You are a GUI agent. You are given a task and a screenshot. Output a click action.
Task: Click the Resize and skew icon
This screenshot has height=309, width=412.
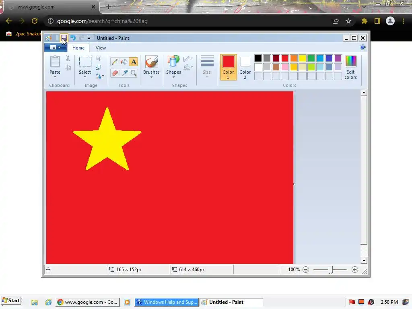click(99, 67)
